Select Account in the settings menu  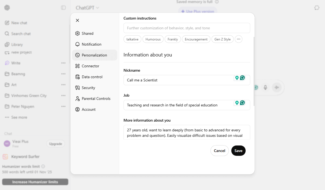click(x=89, y=109)
